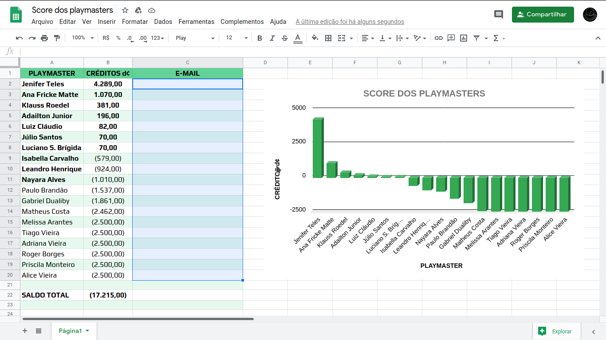Open merge cells options arrow
606x340 pixels.
click(x=351, y=38)
